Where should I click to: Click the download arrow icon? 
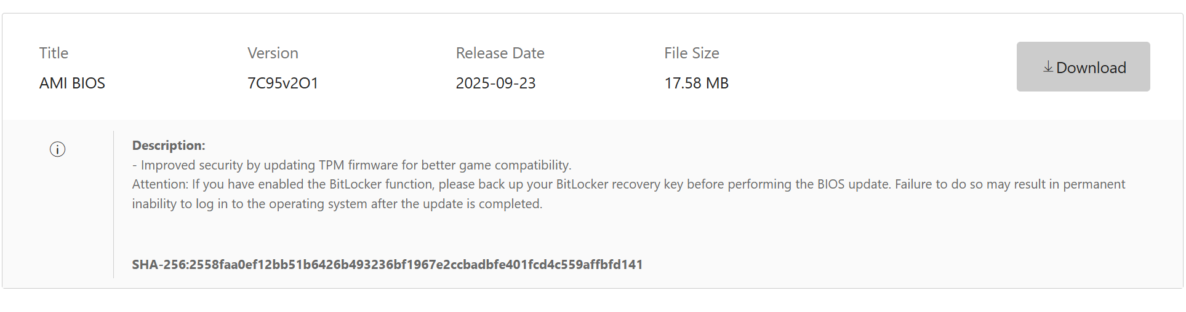tap(1048, 67)
